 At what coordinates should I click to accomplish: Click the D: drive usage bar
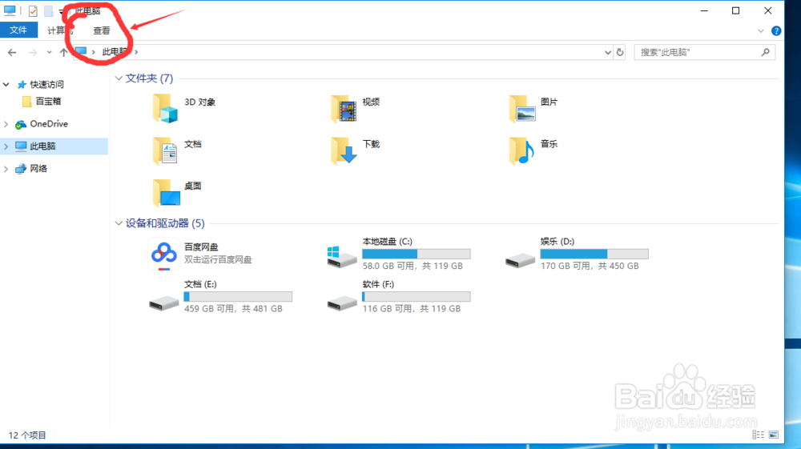pos(594,254)
